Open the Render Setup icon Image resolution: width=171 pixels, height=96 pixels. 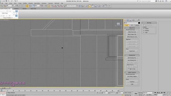click(x=103, y=6)
